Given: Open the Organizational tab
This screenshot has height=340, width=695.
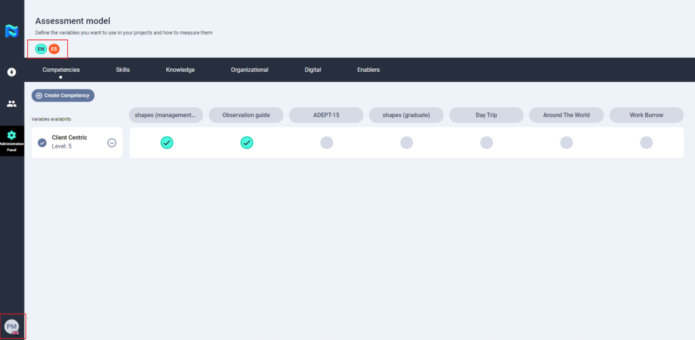Looking at the screenshot, I should coord(249,70).
